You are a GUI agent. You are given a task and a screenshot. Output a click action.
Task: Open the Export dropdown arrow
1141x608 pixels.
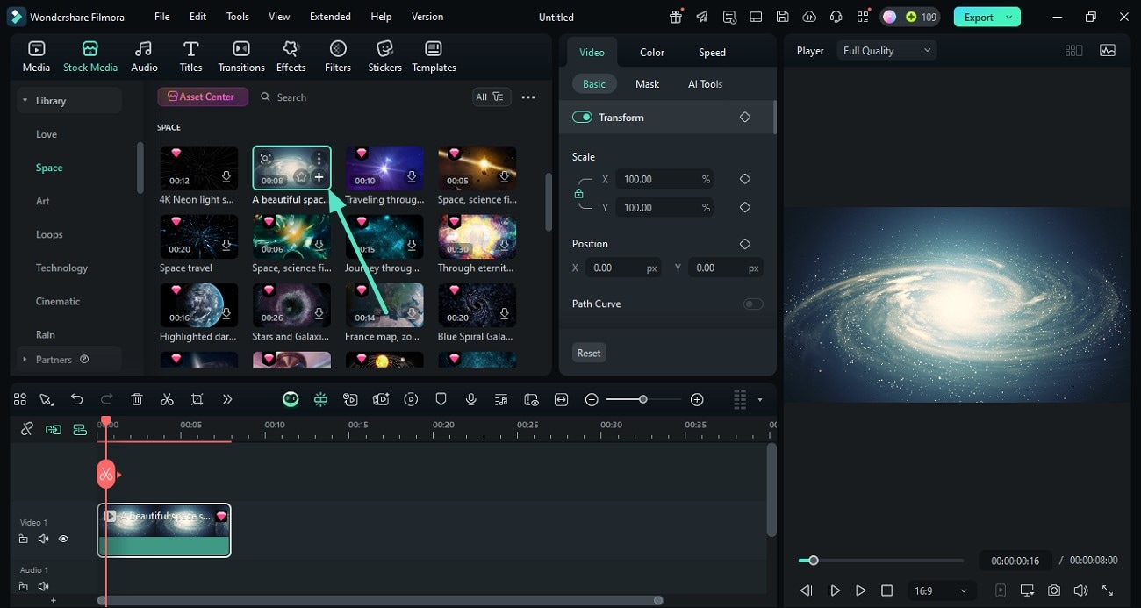[x=1009, y=17]
